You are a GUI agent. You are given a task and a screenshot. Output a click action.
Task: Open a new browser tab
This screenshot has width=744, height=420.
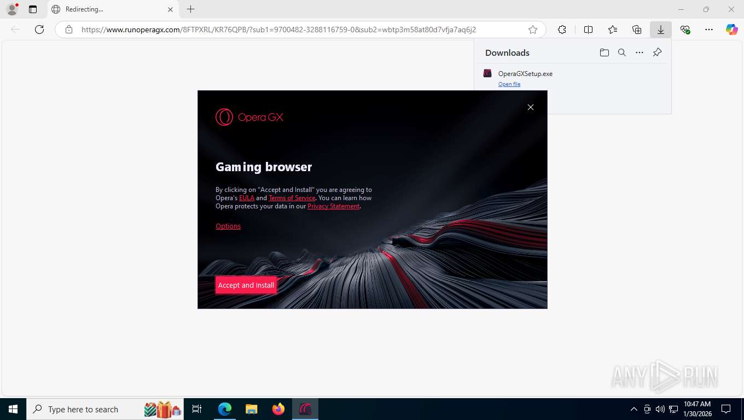click(x=190, y=9)
